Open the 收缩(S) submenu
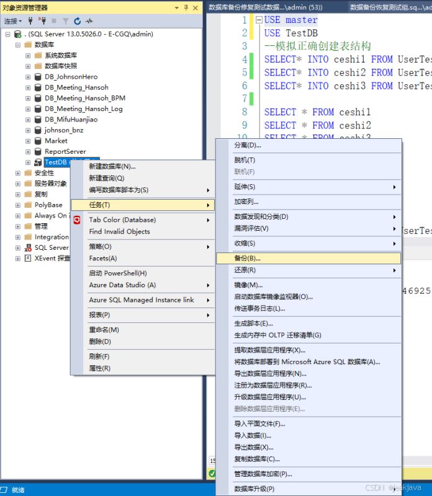This screenshot has width=432, height=496. 309,244
